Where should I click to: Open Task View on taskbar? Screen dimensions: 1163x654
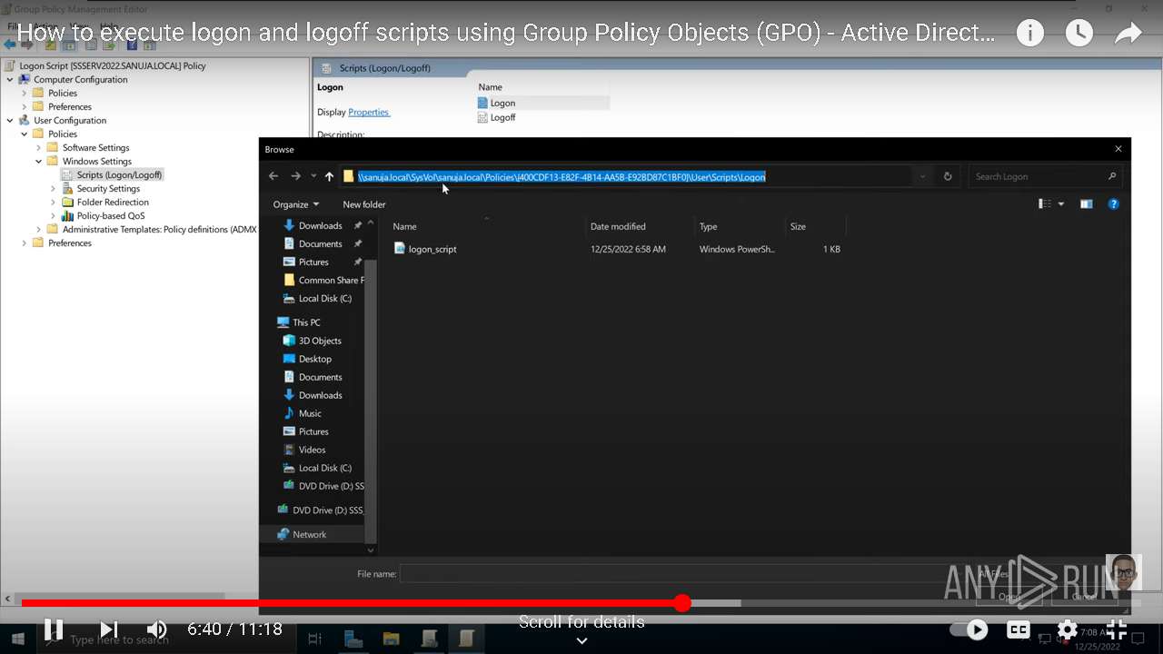point(314,639)
